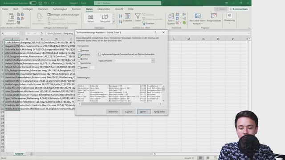Expand the Was-wäre-wenn-Analyse dropdown arrow
The width and height of the screenshot is (285, 160).
(202, 24)
